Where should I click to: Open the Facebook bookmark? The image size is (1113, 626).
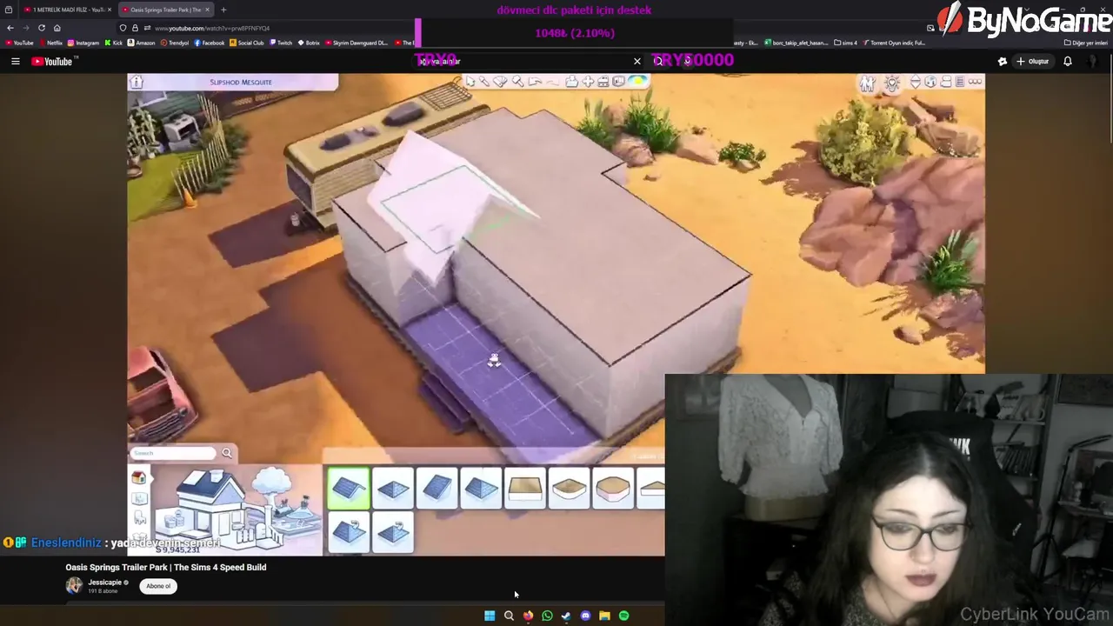click(x=210, y=43)
